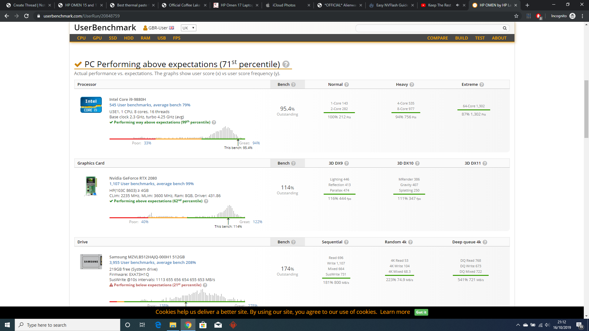Open the TEST page

480,38
